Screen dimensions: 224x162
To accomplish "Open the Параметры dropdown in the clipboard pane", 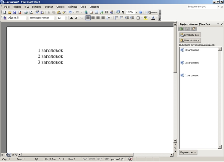I will click(x=189, y=152).
